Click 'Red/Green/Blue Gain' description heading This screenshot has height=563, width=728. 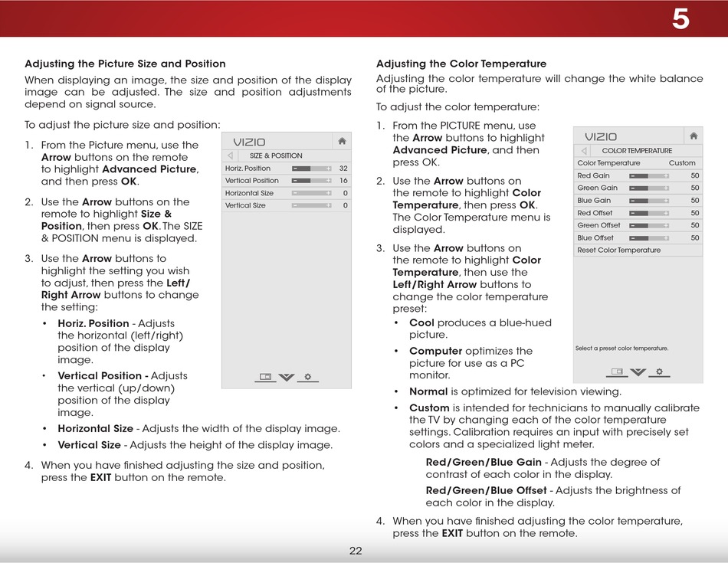pyautogui.click(x=484, y=463)
